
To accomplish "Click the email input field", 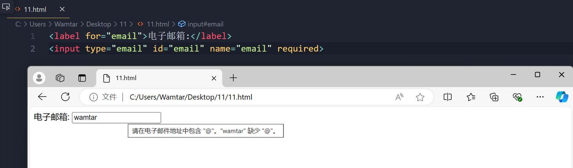I will 116,118.
